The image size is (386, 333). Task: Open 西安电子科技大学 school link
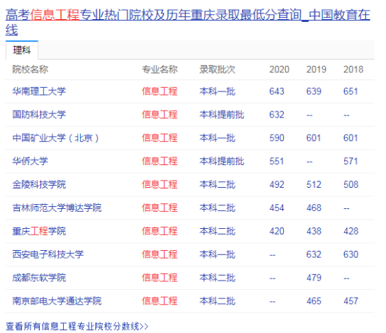(x=48, y=254)
